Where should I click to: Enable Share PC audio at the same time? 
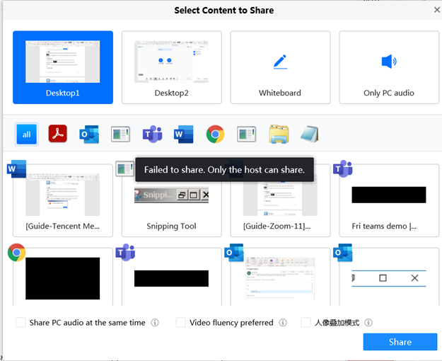21,323
